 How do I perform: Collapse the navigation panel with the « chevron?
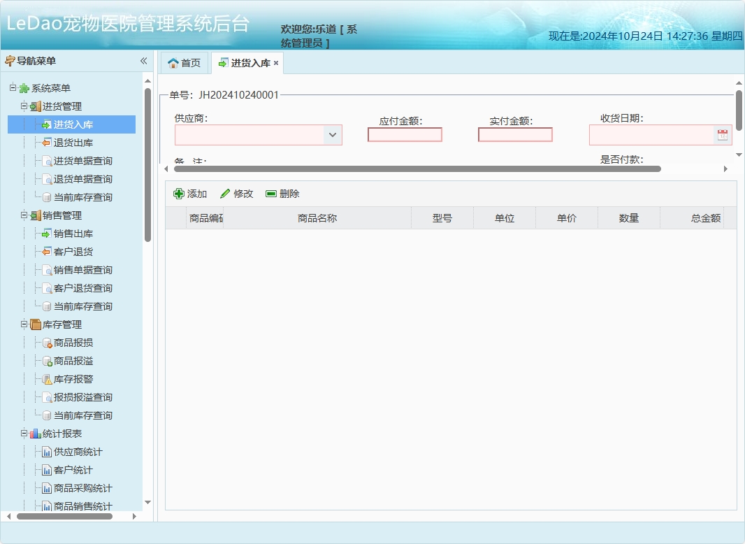(x=143, y=61)
